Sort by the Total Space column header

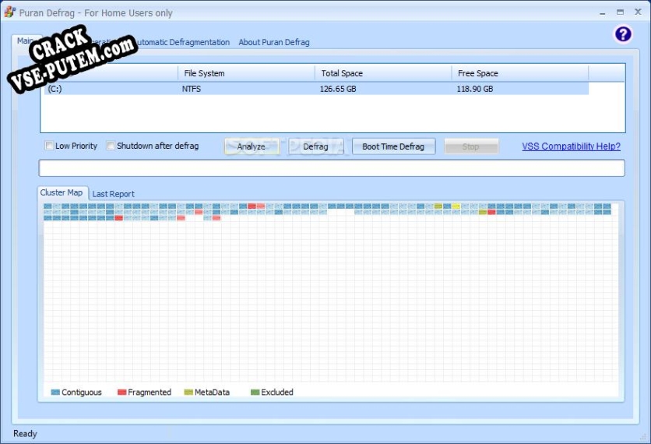coord(383,73)
